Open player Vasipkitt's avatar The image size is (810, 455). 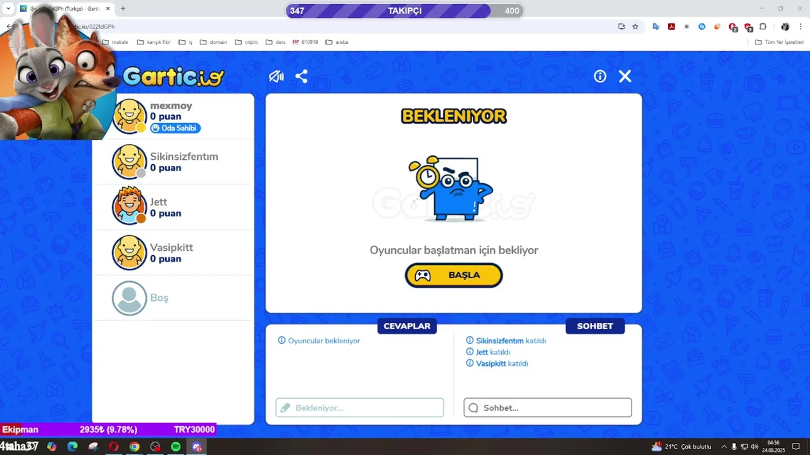click(129, 253)
